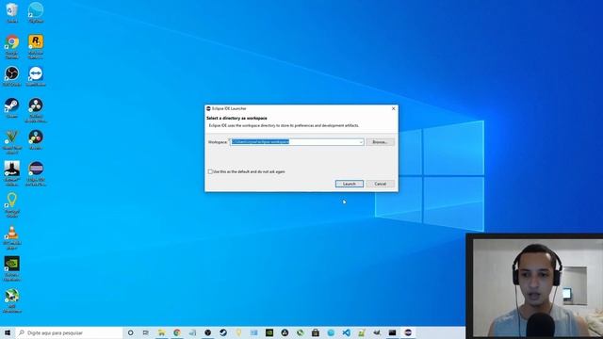This screenshot has width=603, height=339.
Task: Select the Google Chrome desktop shortcut
Action: [x=12, y=47]
